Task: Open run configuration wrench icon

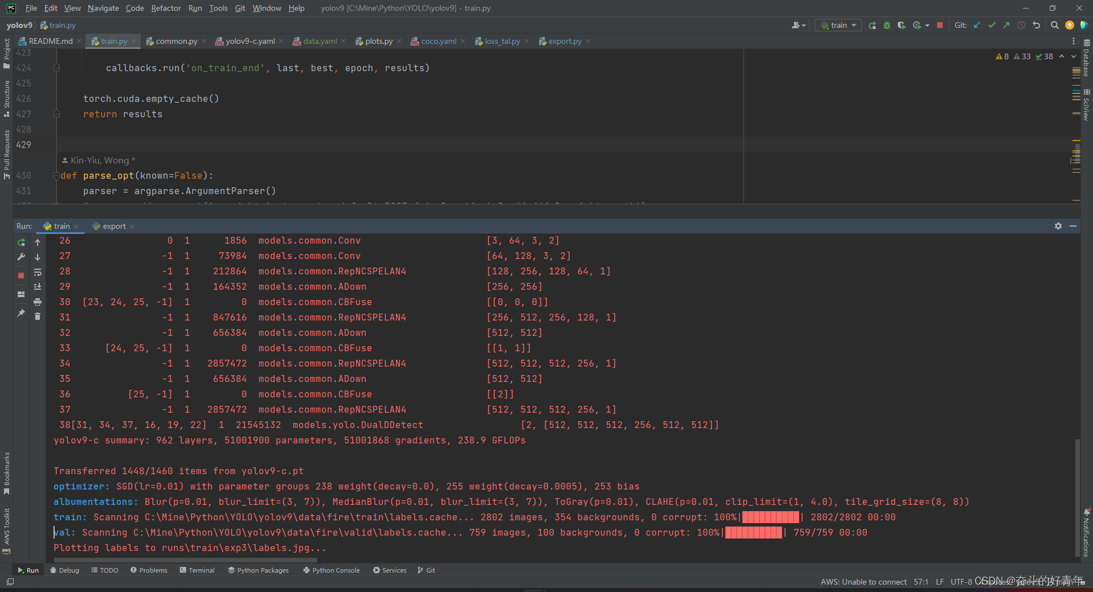Action: point(21,257)
